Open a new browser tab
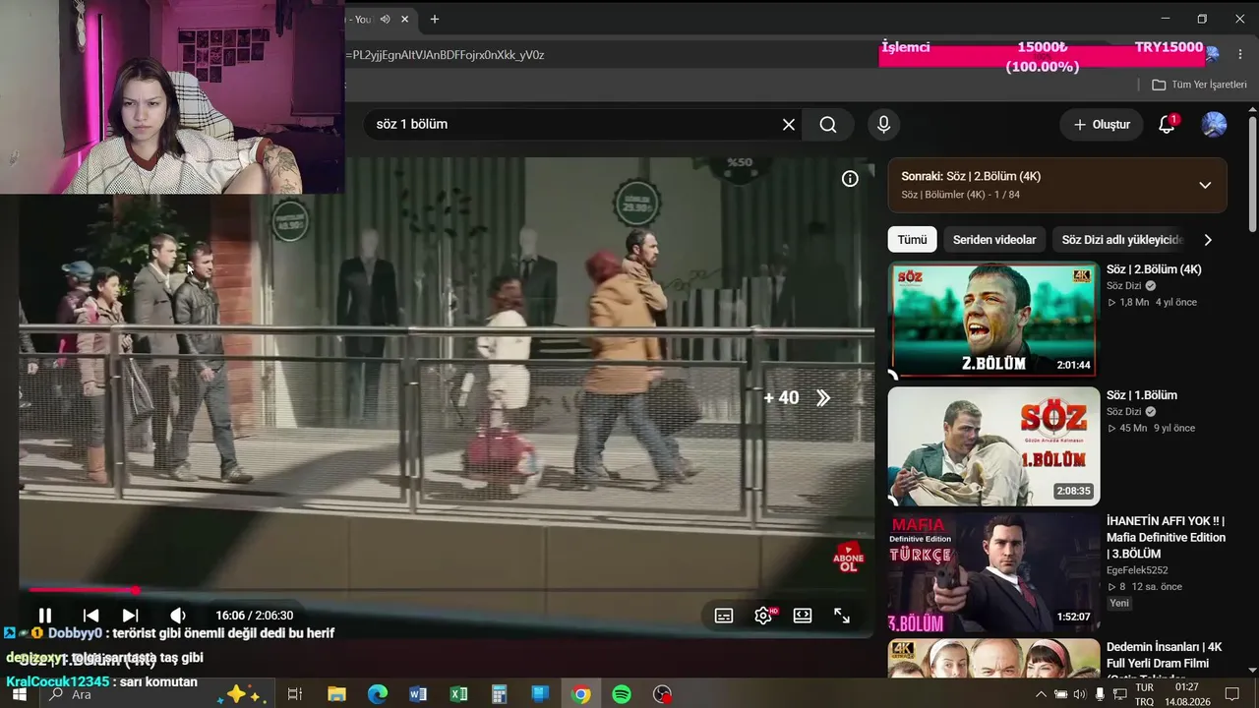 coord(435,19)
